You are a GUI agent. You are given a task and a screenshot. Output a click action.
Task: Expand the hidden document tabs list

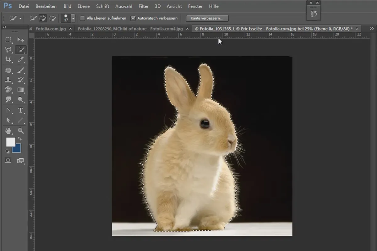pyautogui.click(x=372, y=29)
